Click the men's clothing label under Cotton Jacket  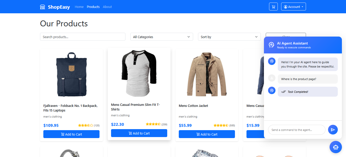click(x=188, y=117)
